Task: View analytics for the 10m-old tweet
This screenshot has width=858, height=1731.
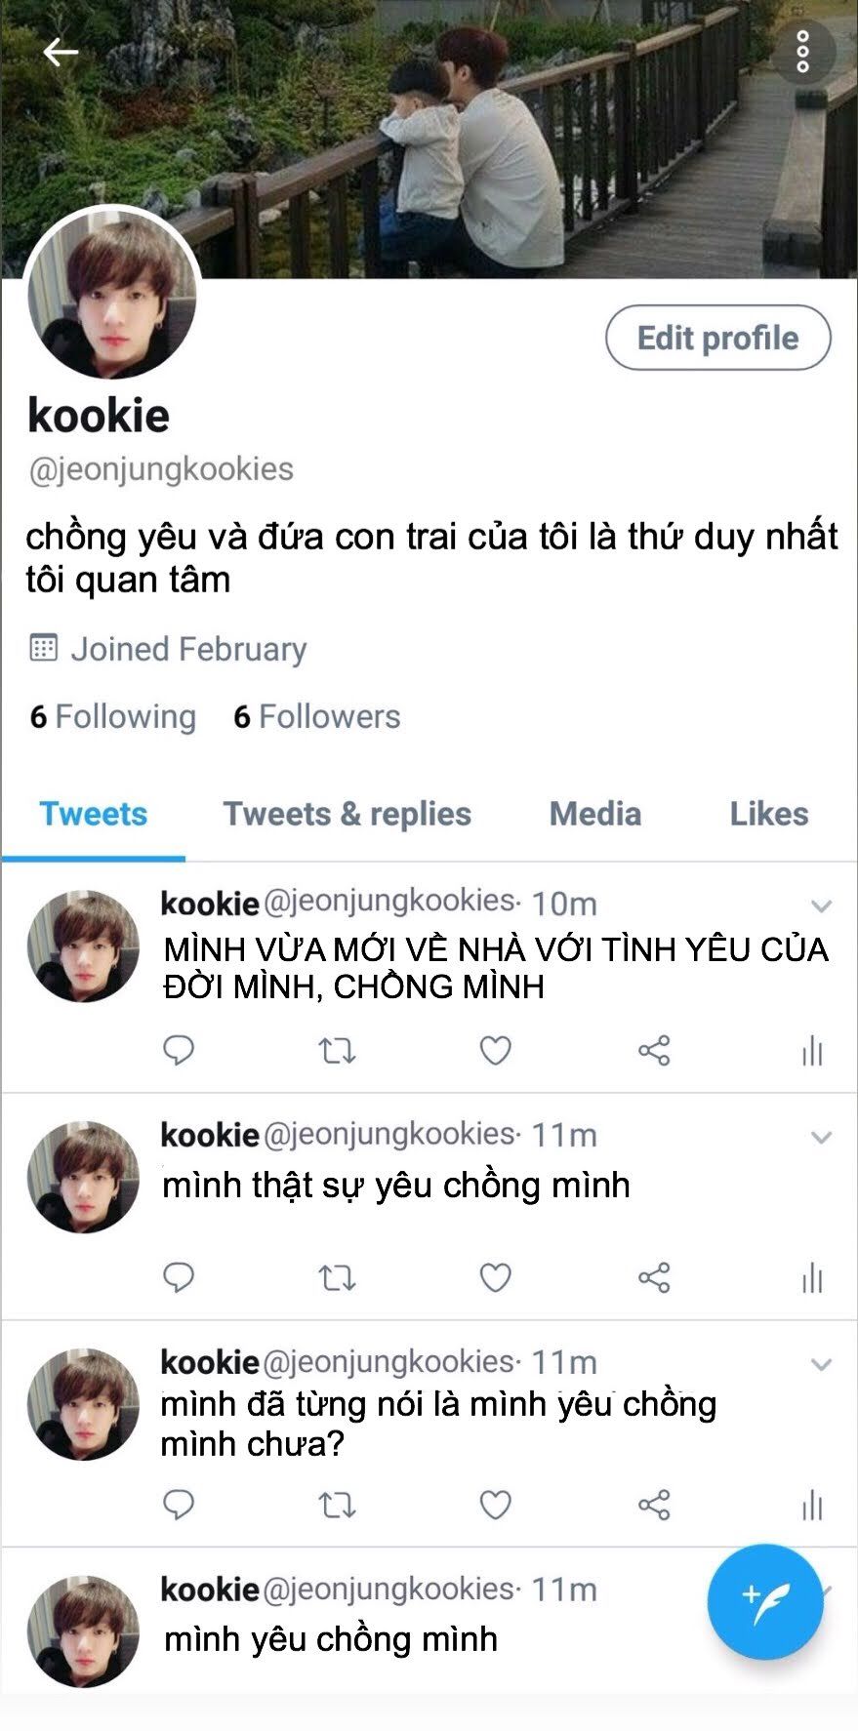Action: point(812,1051)
